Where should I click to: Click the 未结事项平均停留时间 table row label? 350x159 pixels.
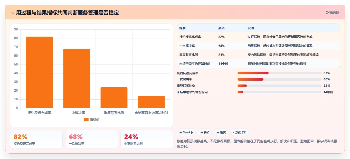click(195, 64)
